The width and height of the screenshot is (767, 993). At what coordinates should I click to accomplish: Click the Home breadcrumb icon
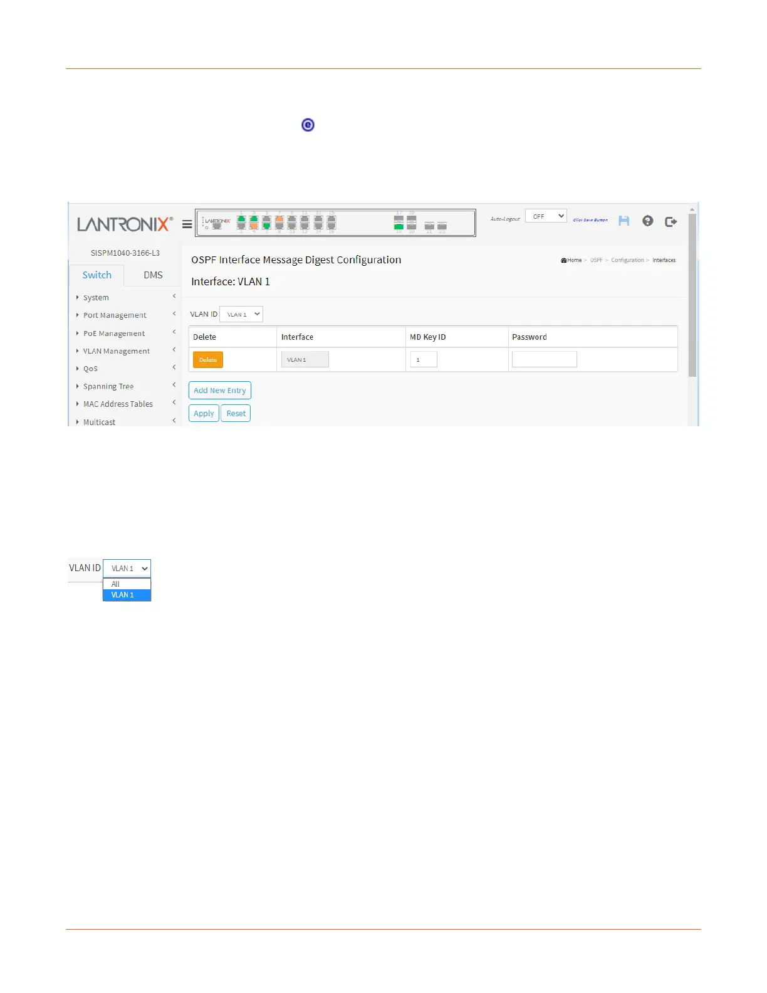[563, 260]
